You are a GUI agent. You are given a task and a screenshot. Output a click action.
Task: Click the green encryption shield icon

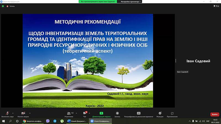tap(3, 6)
